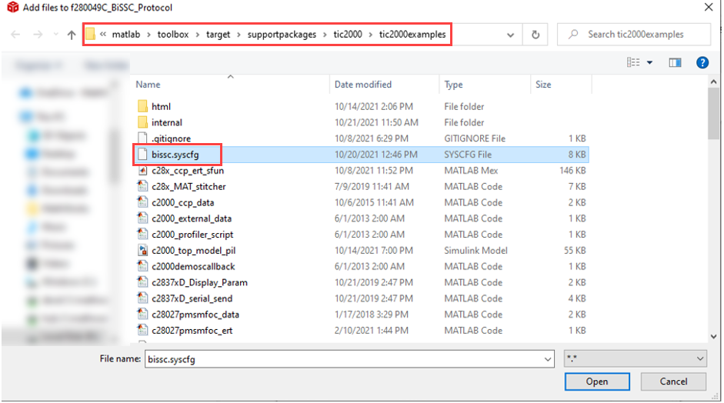Sort files by Date modified column

pos(362,85)
